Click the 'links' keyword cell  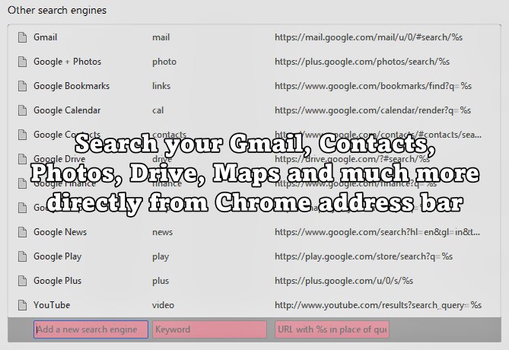point(161,86)
